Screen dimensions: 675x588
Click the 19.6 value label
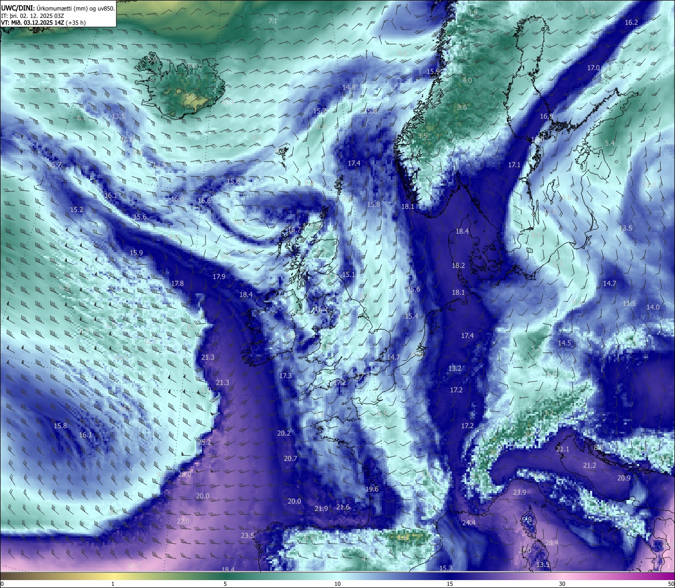coord(372,489)
